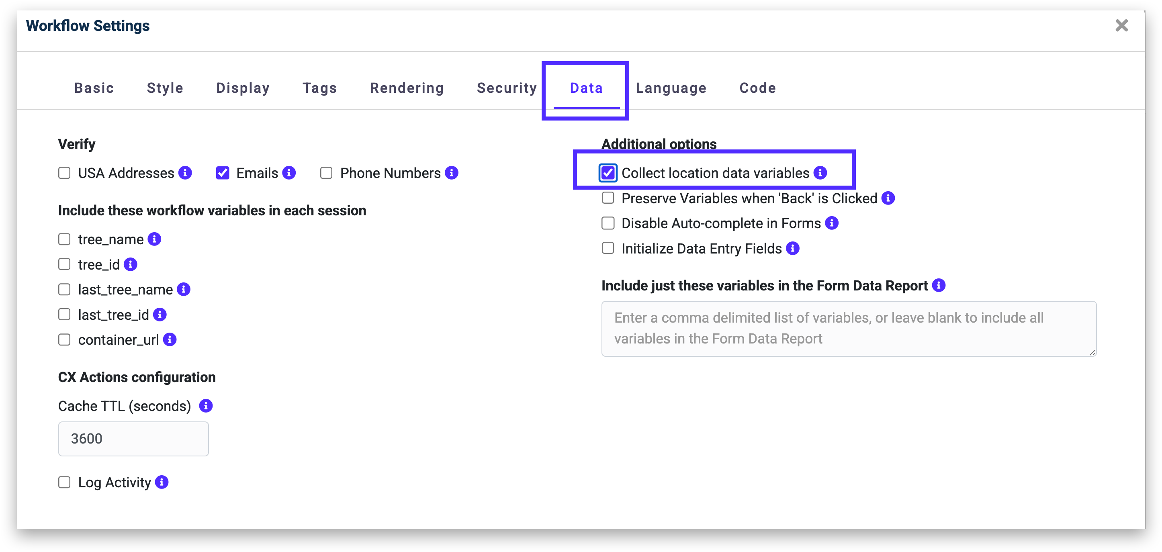Click info icon next to tree_name

(x=154, y=239)
